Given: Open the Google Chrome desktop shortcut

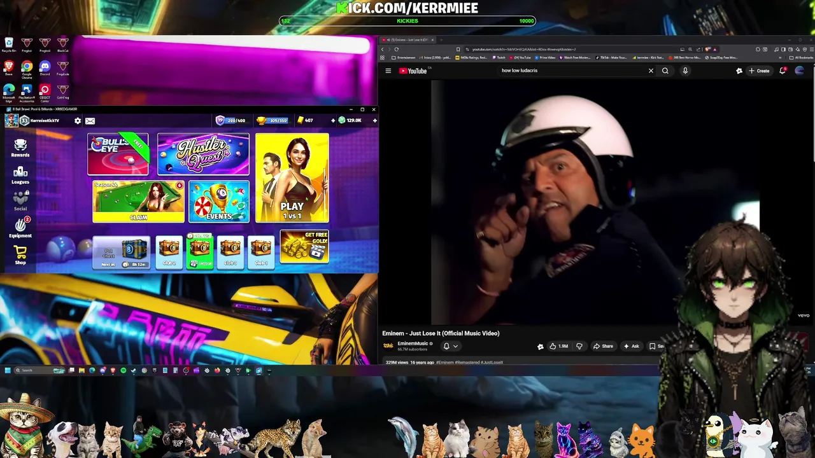Looking at the screenshot, I should coord(27,68).
